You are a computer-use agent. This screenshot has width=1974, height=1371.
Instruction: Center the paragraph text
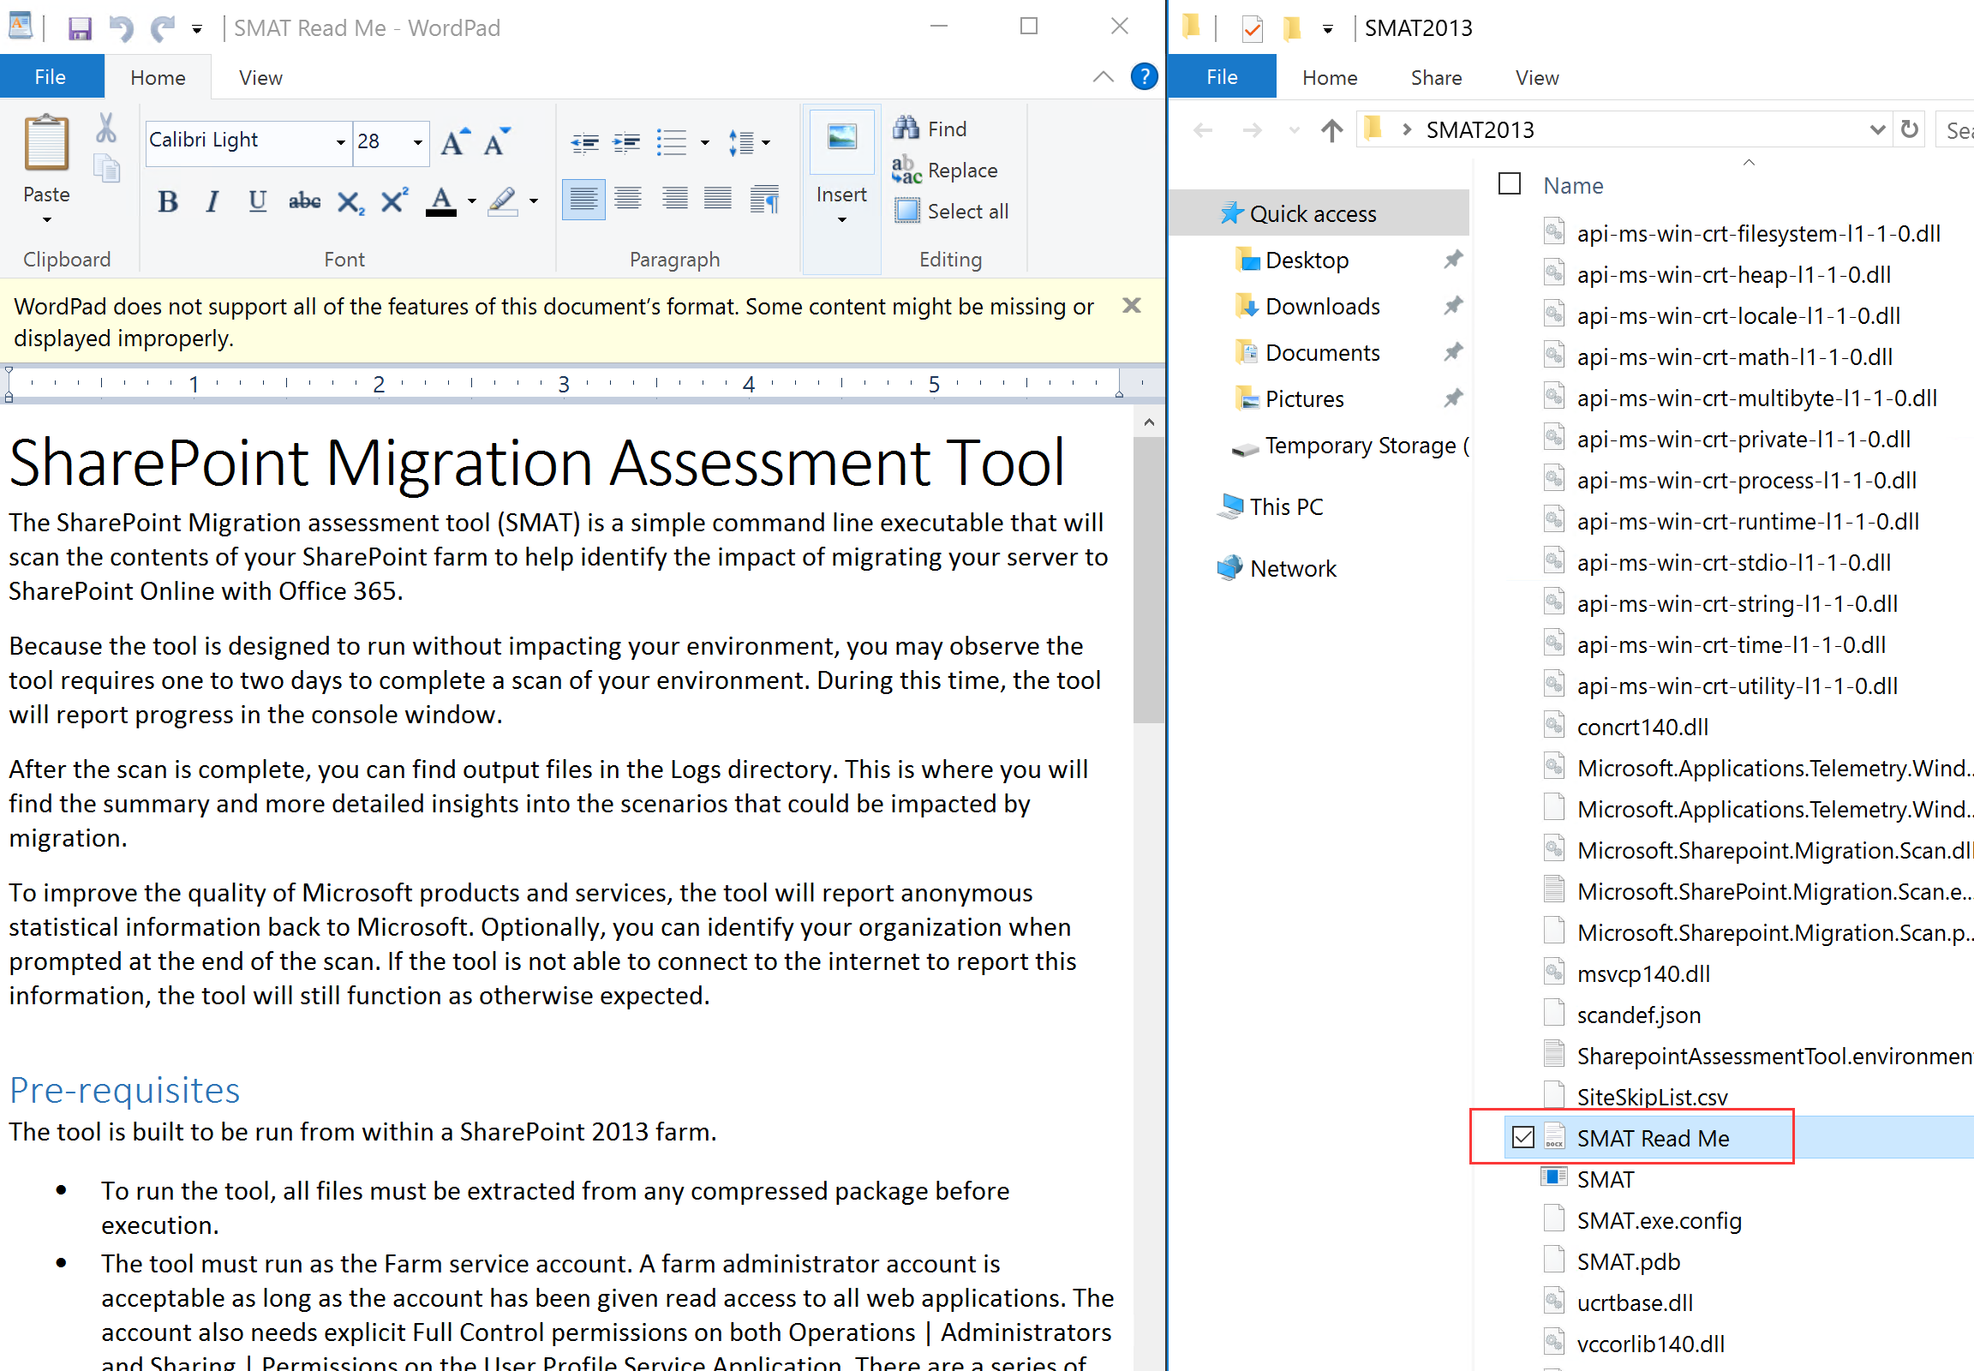628,200
